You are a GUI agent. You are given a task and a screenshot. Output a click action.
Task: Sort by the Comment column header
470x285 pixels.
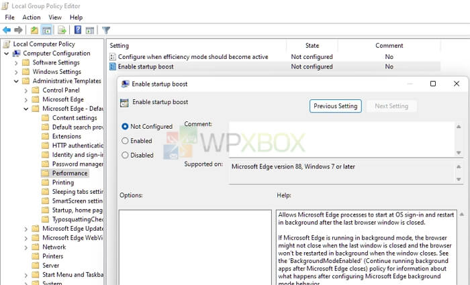pyautogui.click(x=389, y=46)
